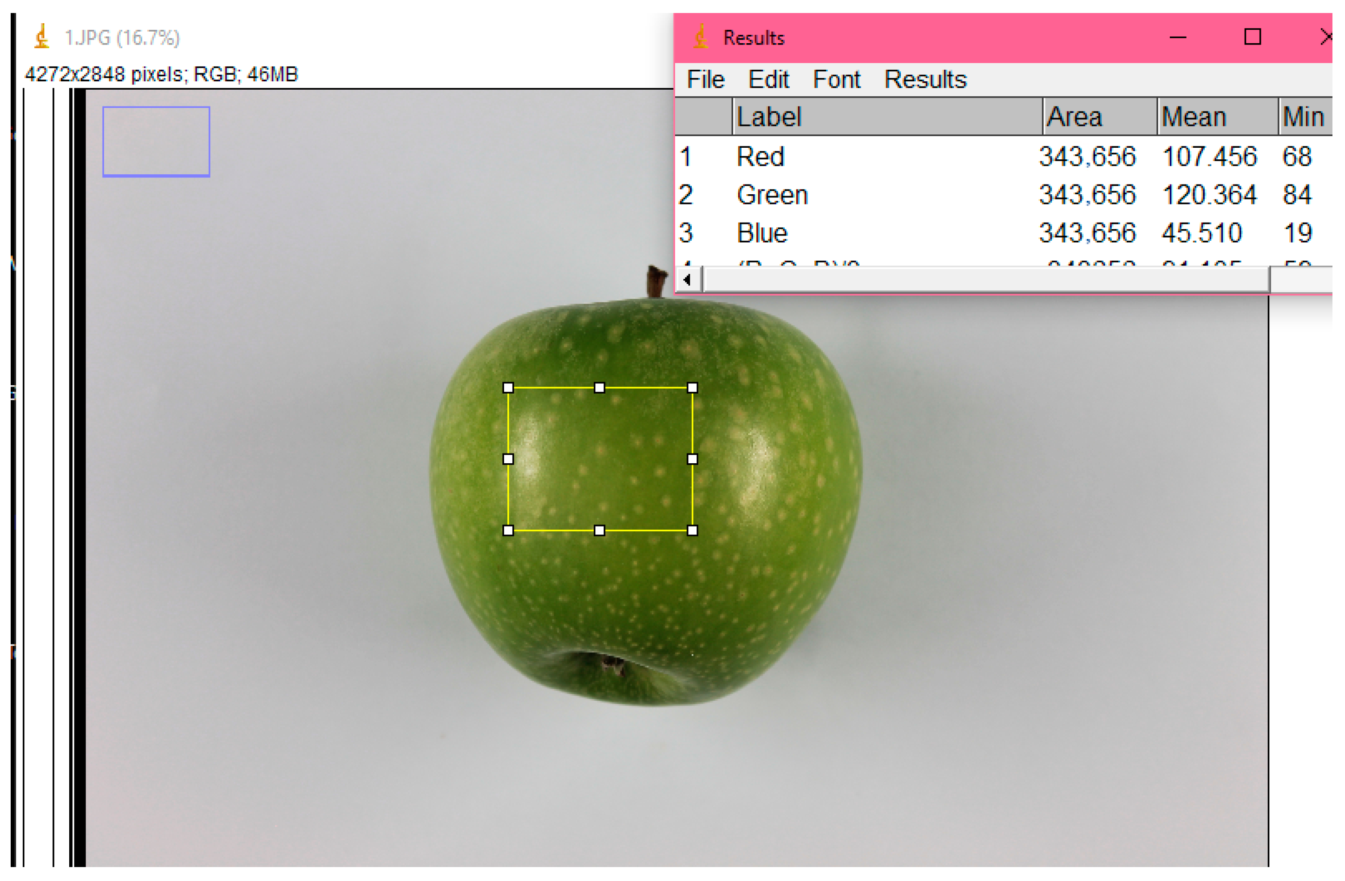The image size is (1345, 881).
Task: Click the left scroll arrow in Results table
Action: pyautogui.click(x=687, y=280)
